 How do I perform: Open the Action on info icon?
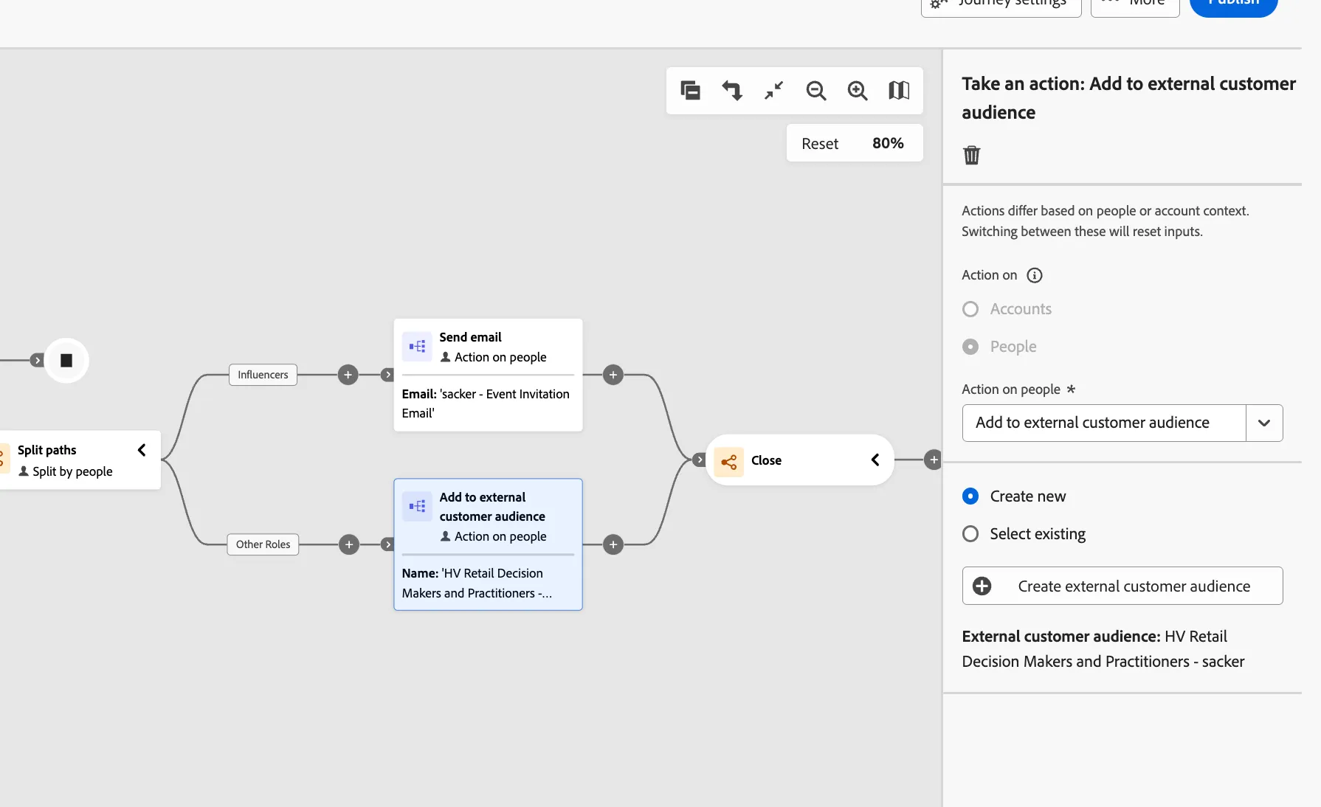point(1035,275)
